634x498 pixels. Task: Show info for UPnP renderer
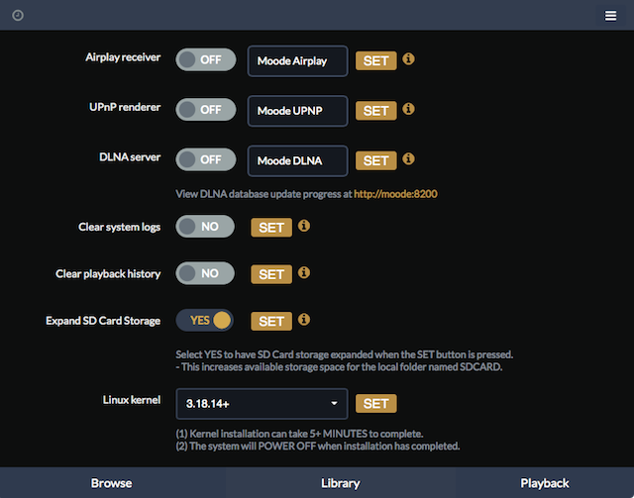pos(408,109)
